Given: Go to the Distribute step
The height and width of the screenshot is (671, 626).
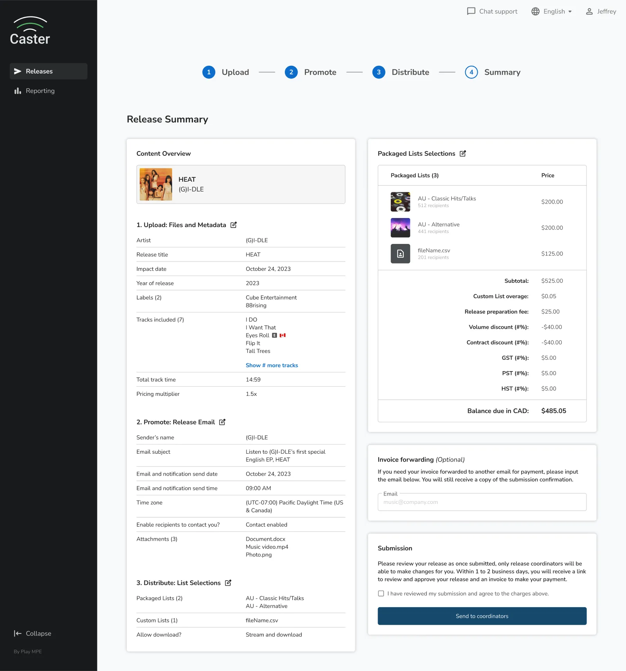Looking at the screenshot, I should point(401,72).
